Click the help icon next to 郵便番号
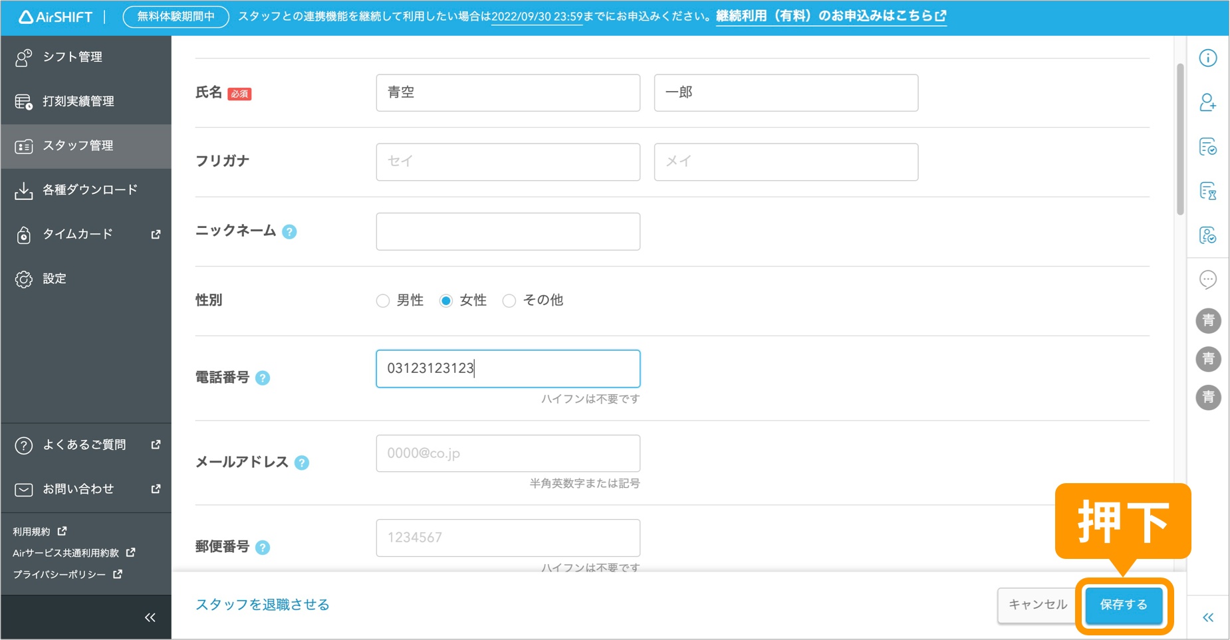This screenshot has height=640, width=1230. point(263,548)
